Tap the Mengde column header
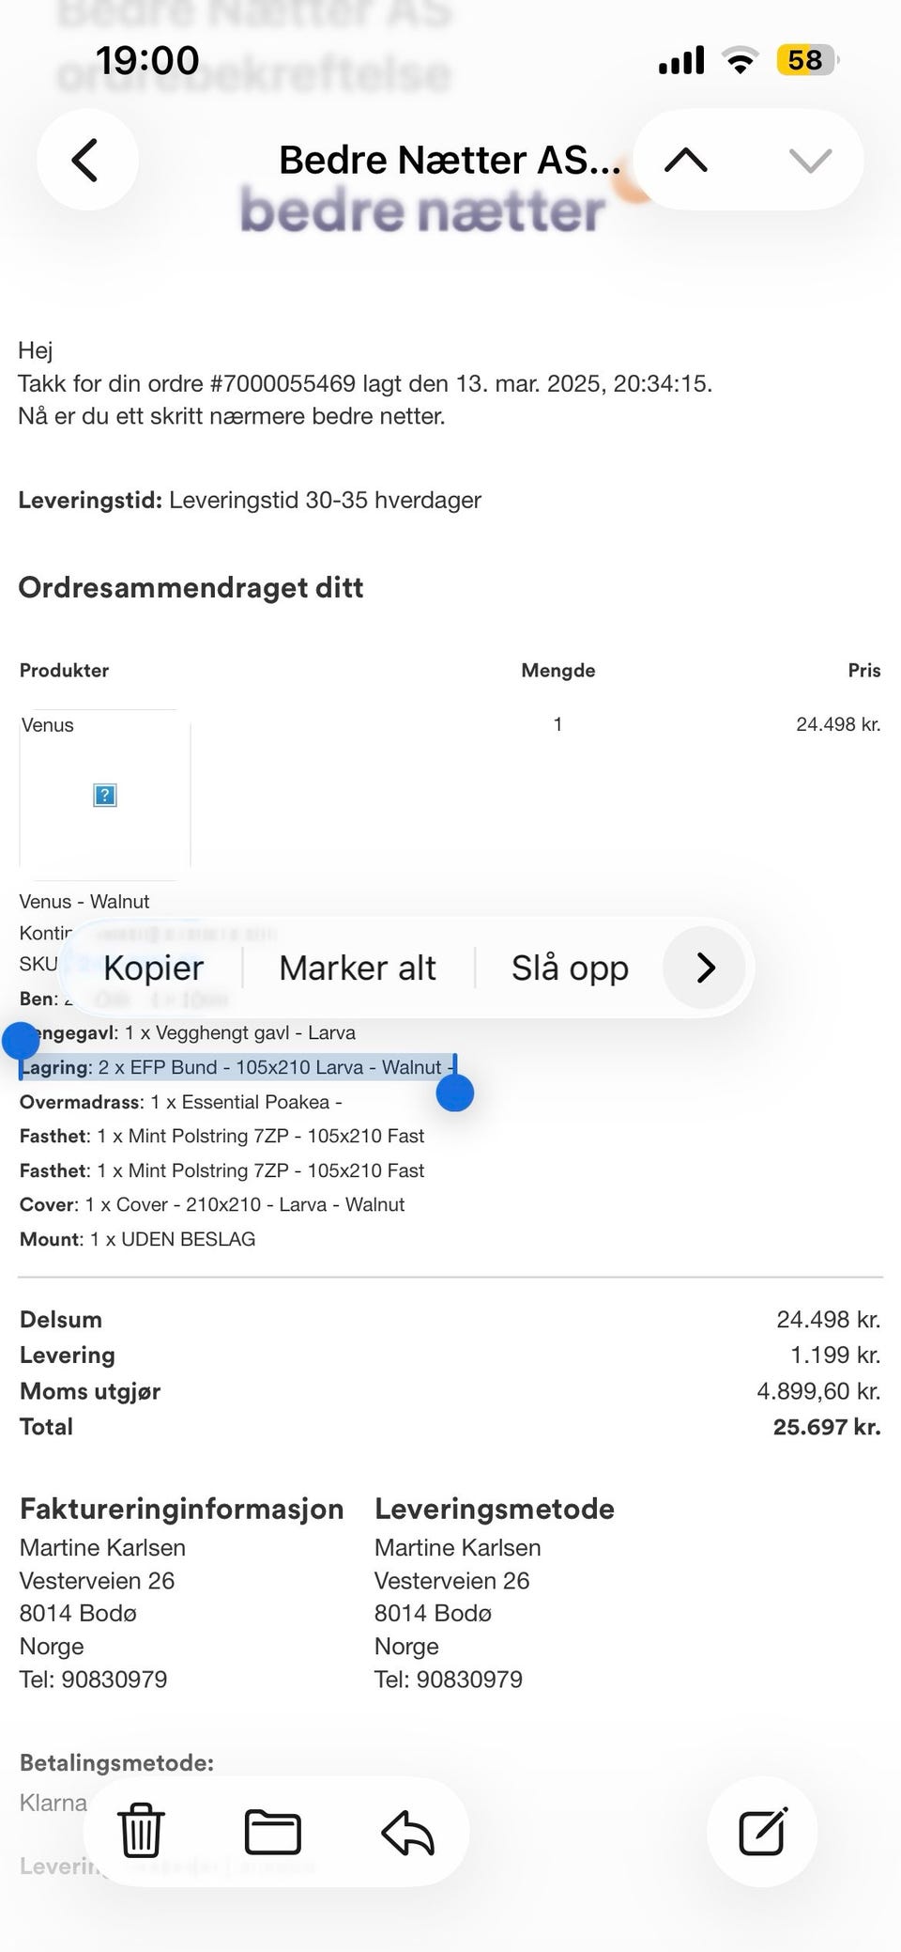901x1952 pixels. [558, 671]
